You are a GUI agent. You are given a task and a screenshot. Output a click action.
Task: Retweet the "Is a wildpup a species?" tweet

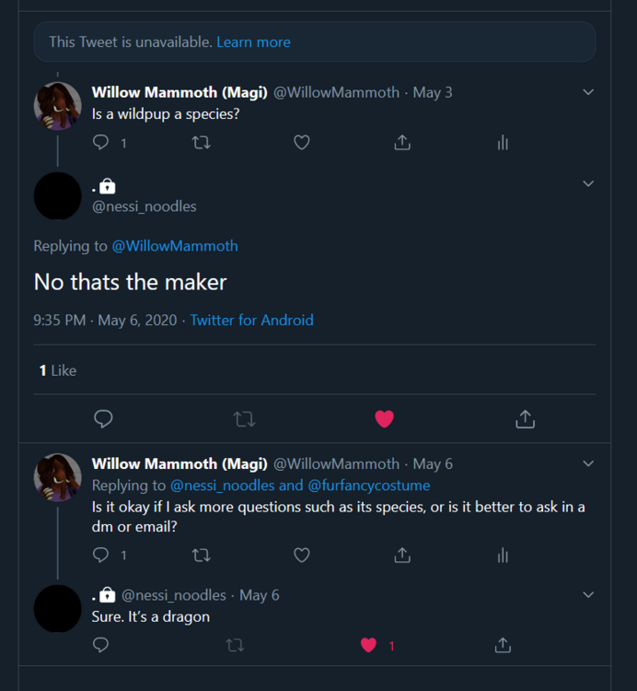201,143
